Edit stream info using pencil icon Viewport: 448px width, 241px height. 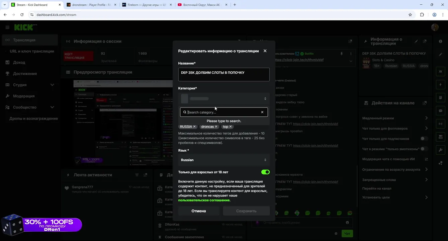tap(416, 41)
